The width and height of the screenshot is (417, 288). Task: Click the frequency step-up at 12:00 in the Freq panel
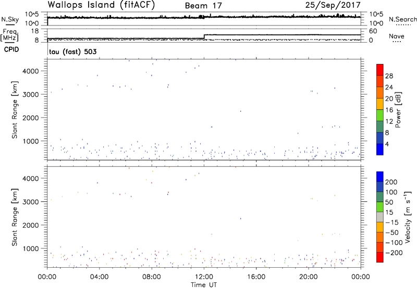tap(204, 36)
